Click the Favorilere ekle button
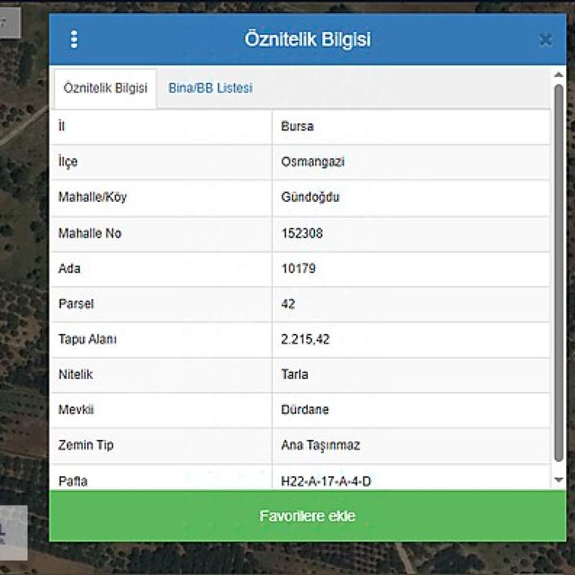This screenshot has width=575, height=575. click(308, 516)
